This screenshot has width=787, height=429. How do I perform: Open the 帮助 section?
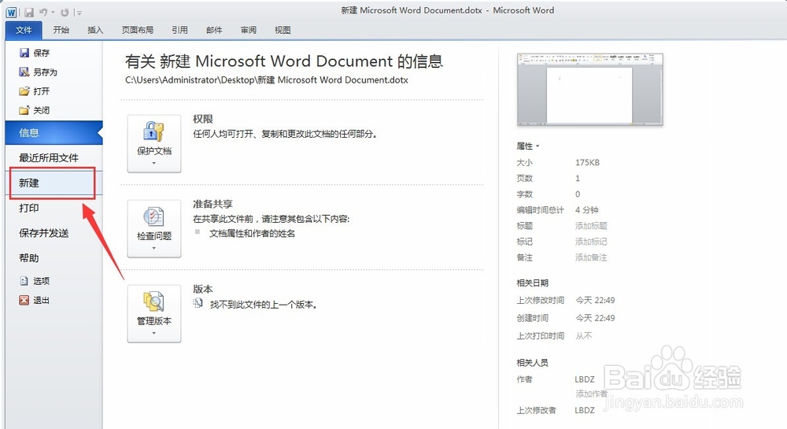29,258
